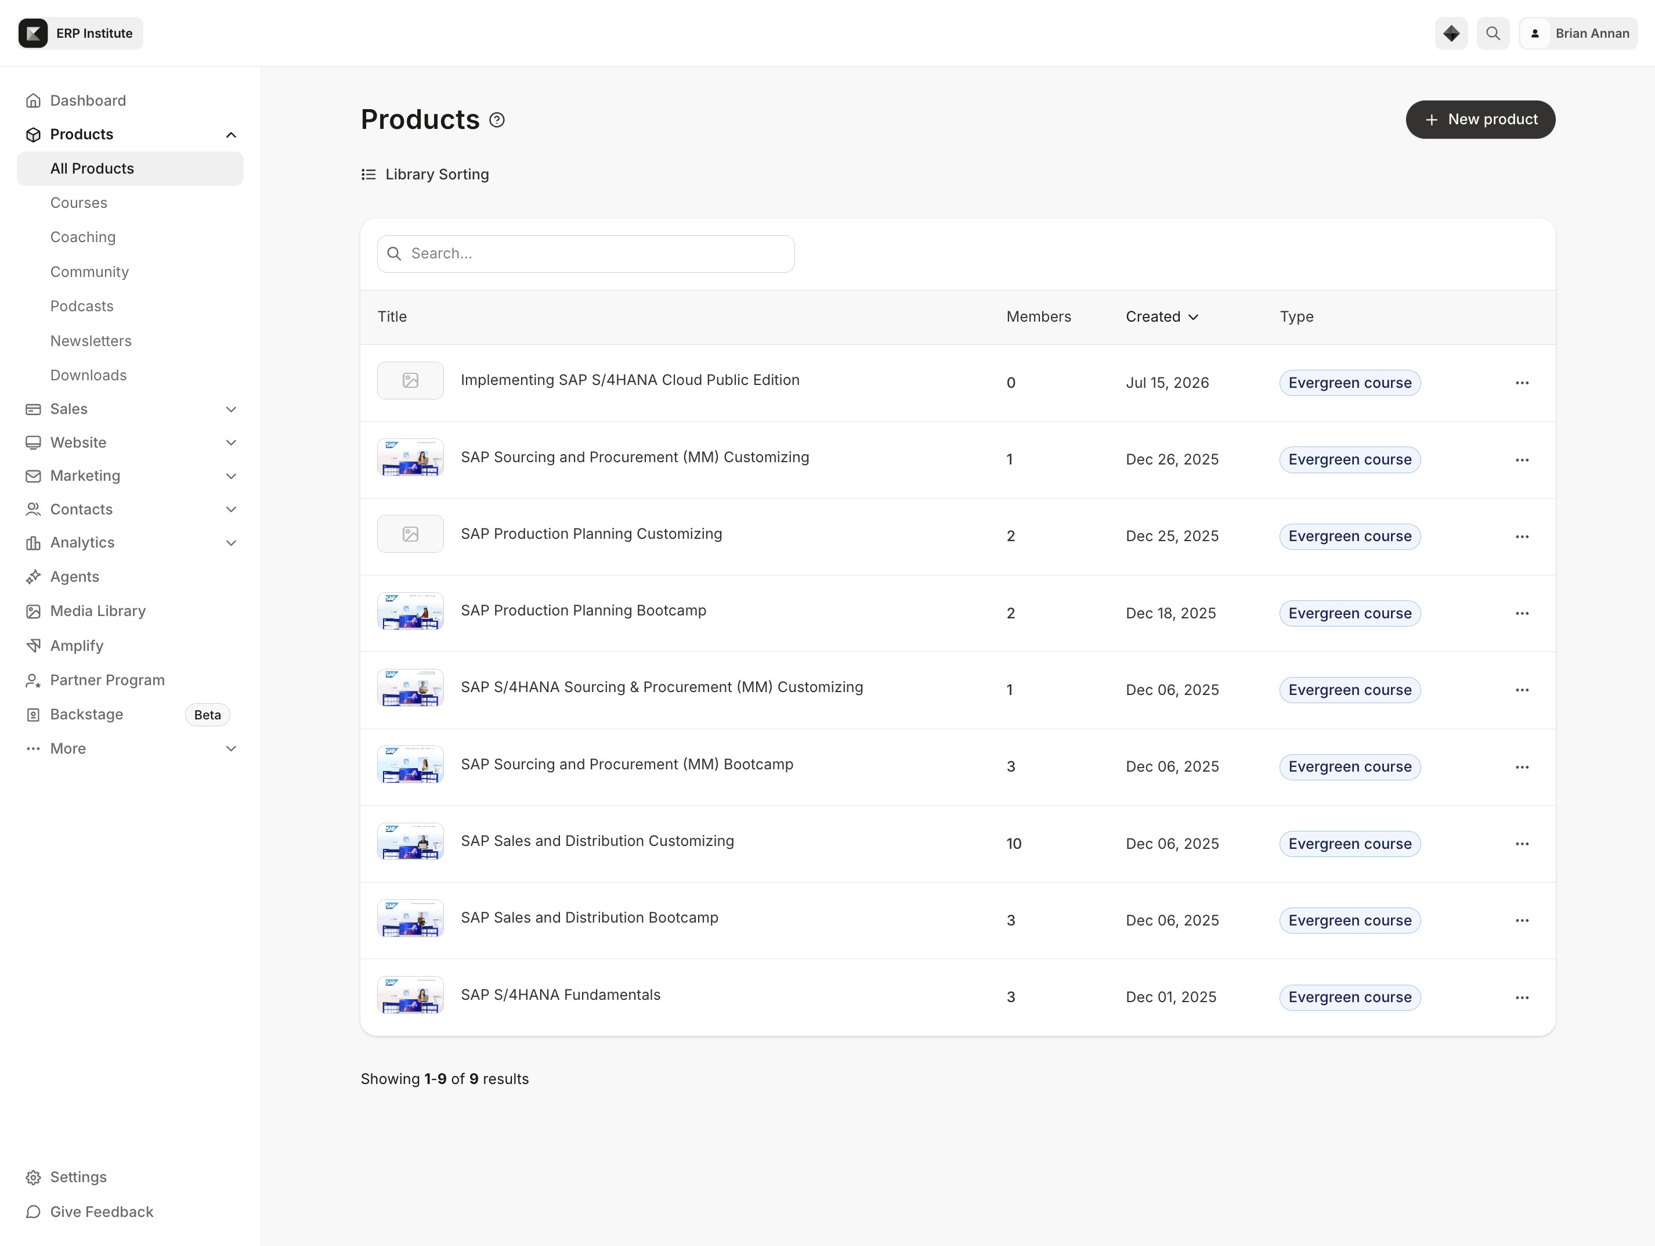The image size is (1655, 1246).
Task: Click the Title column header
Action: 392,317
